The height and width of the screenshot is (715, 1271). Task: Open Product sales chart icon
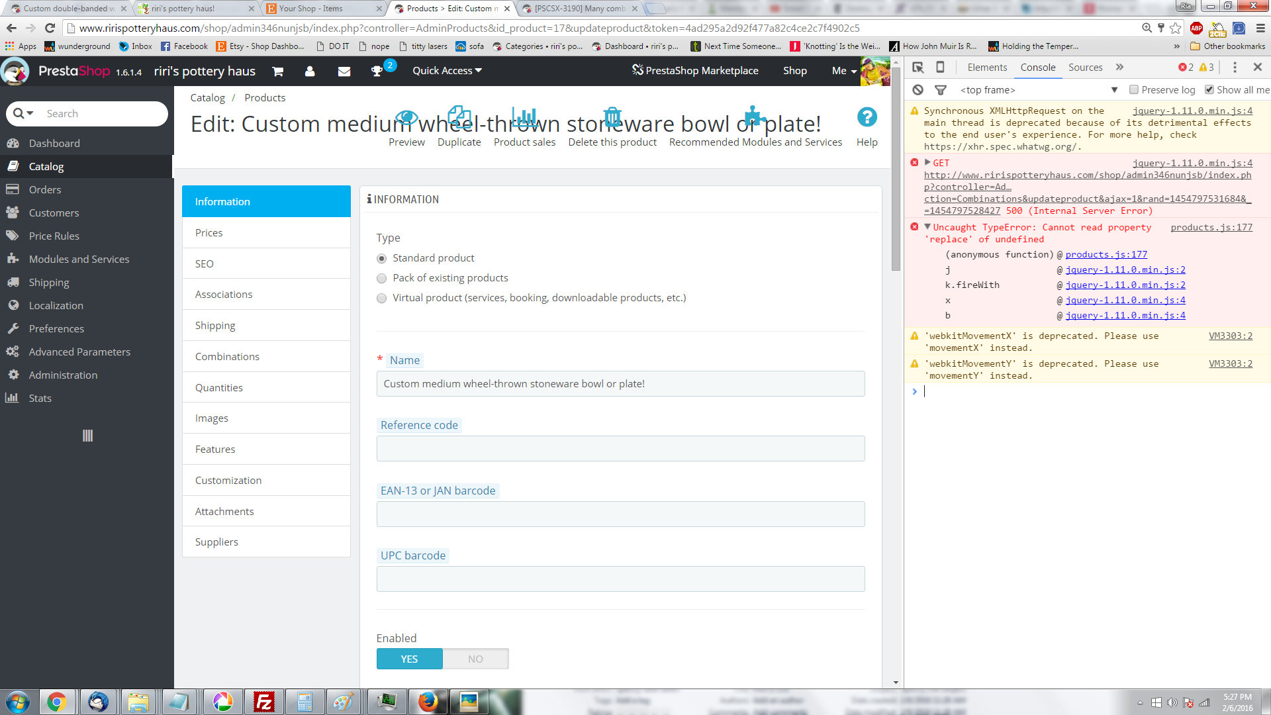[524, 118]
